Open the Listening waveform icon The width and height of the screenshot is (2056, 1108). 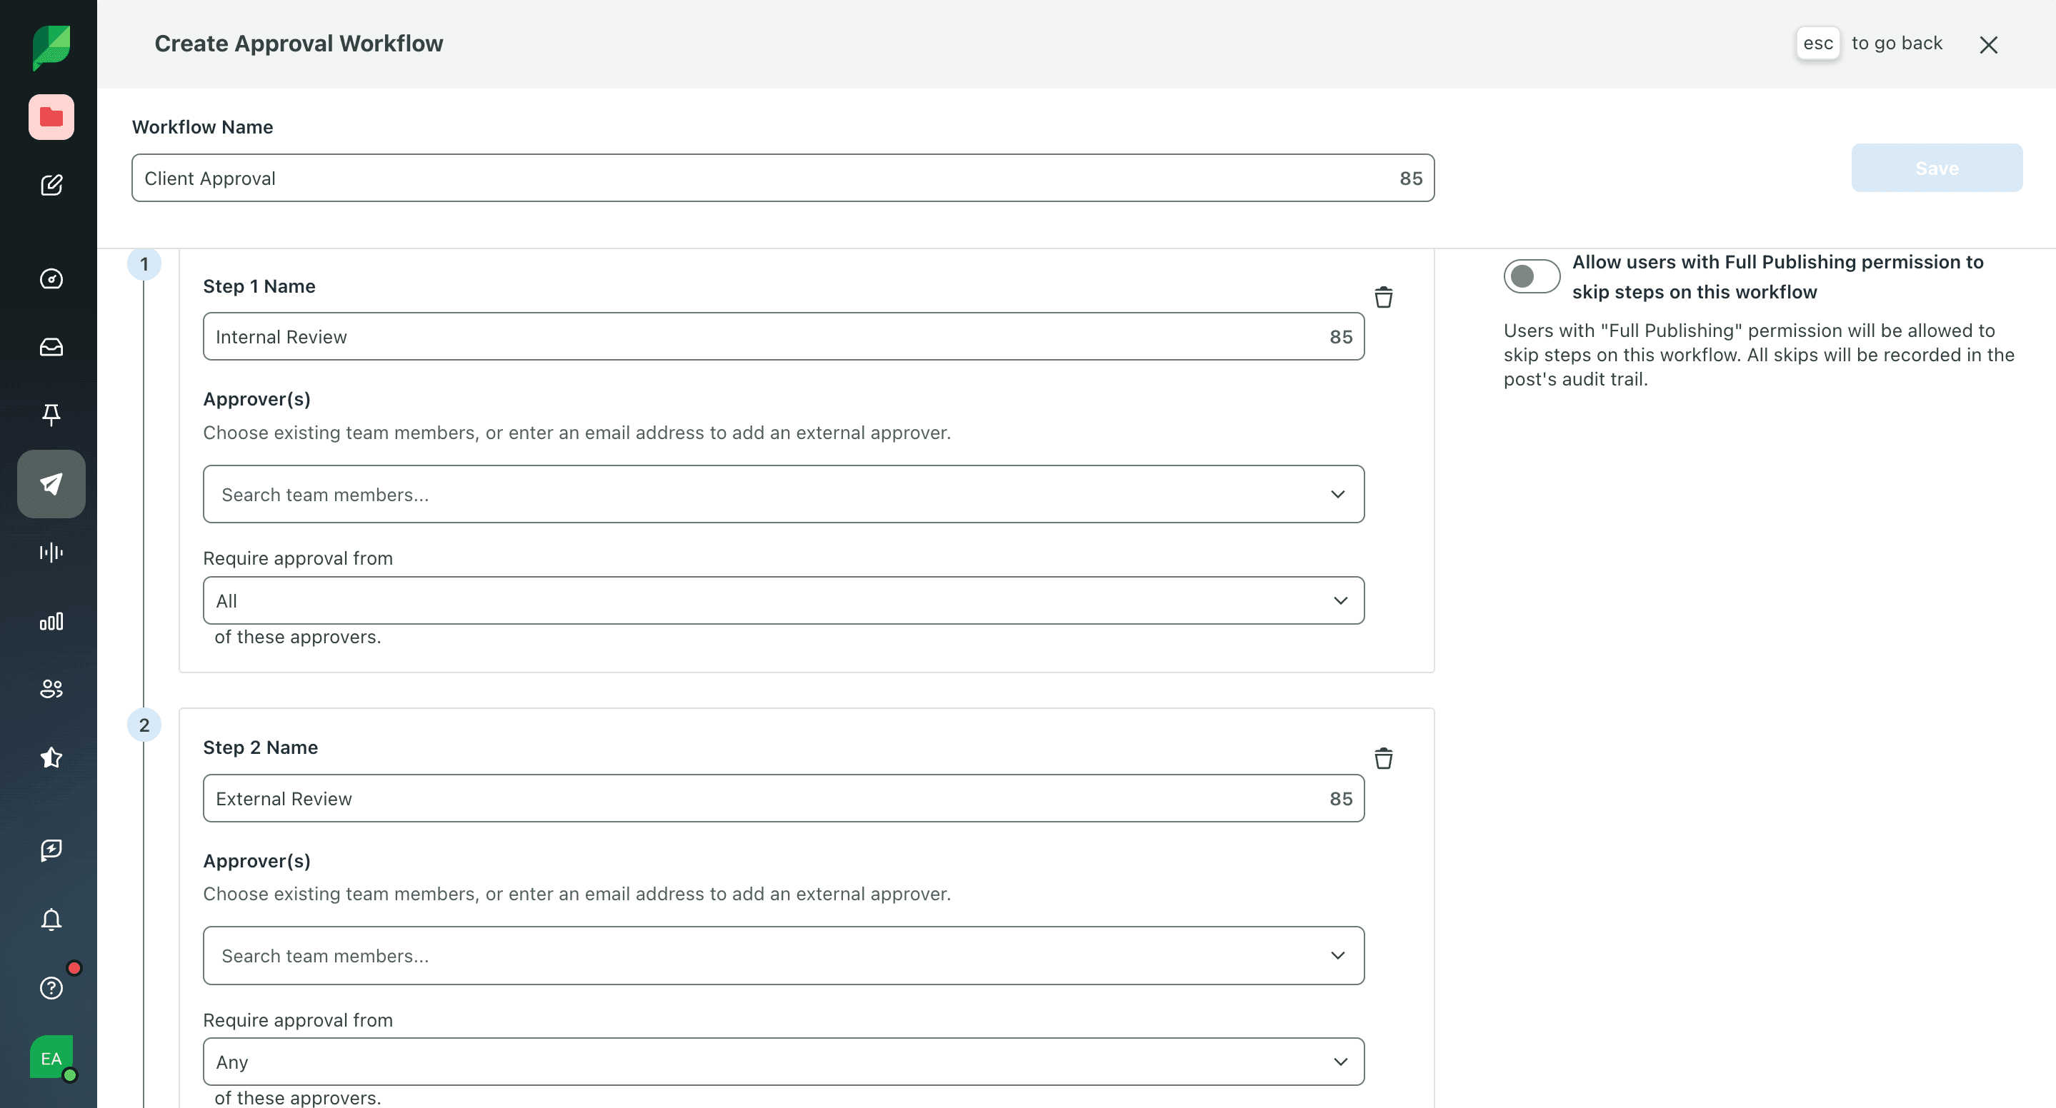pos(51,552)
